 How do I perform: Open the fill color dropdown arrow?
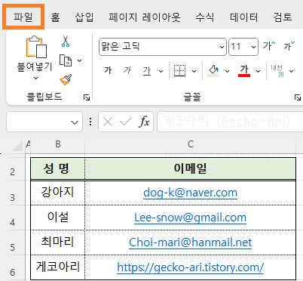point(228,71)
